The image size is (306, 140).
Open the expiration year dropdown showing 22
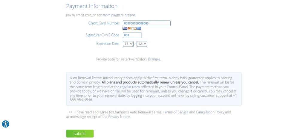point(142,44)
